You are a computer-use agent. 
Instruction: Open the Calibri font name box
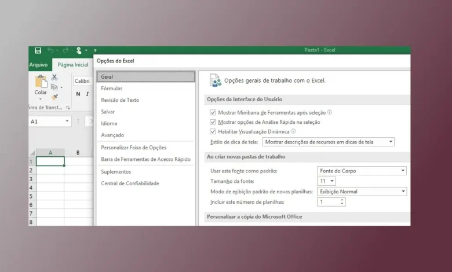tap(83, 81)
